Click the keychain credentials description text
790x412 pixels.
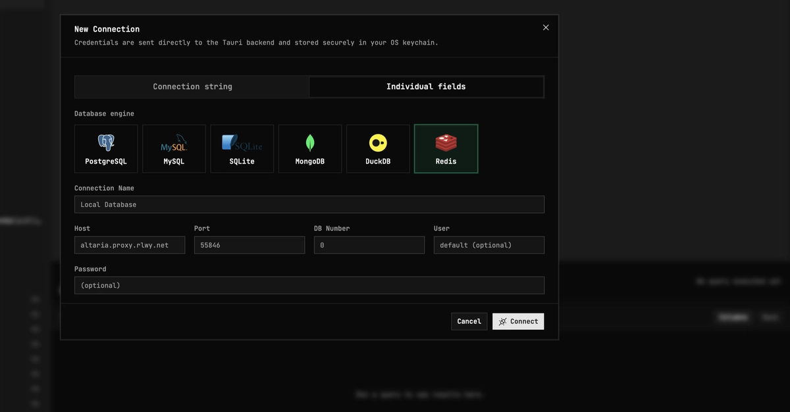256,43
